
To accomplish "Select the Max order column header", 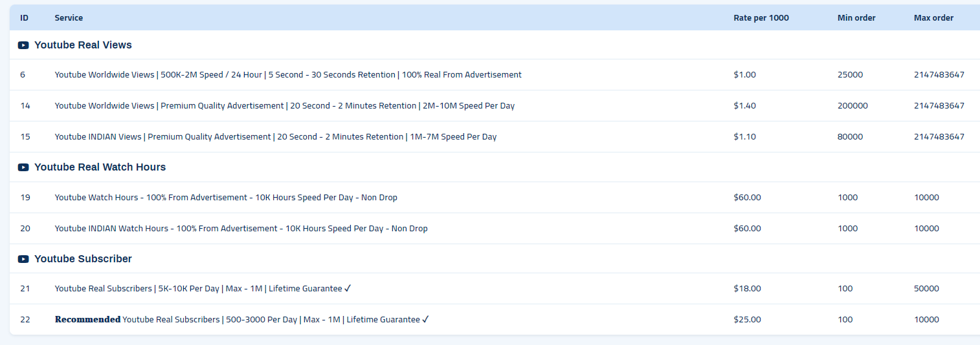I will [933, 18].
